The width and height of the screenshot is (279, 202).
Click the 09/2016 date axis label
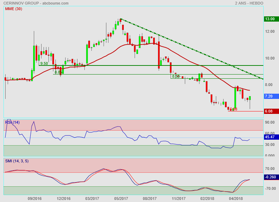[35, 199]
